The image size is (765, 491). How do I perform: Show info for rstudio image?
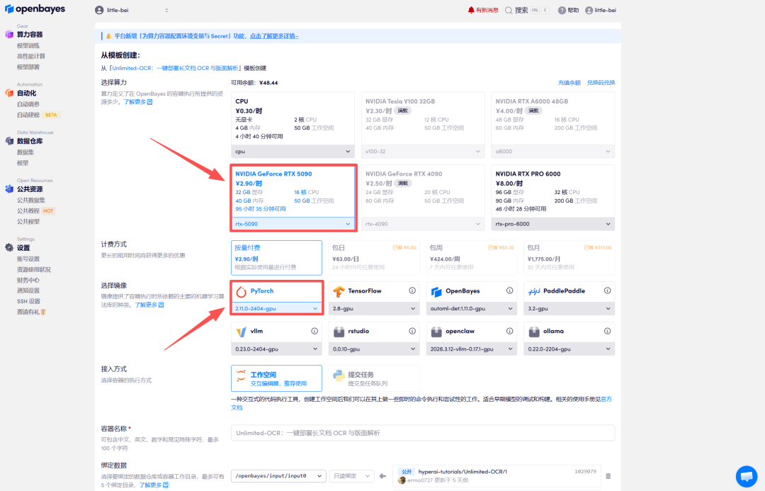tap(412, 332)
